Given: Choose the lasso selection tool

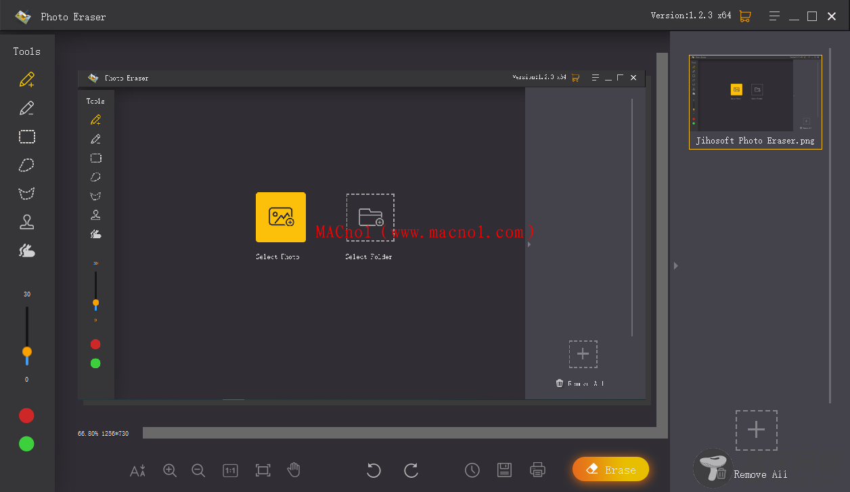Looking at the screenshot, I should [26, 165].
